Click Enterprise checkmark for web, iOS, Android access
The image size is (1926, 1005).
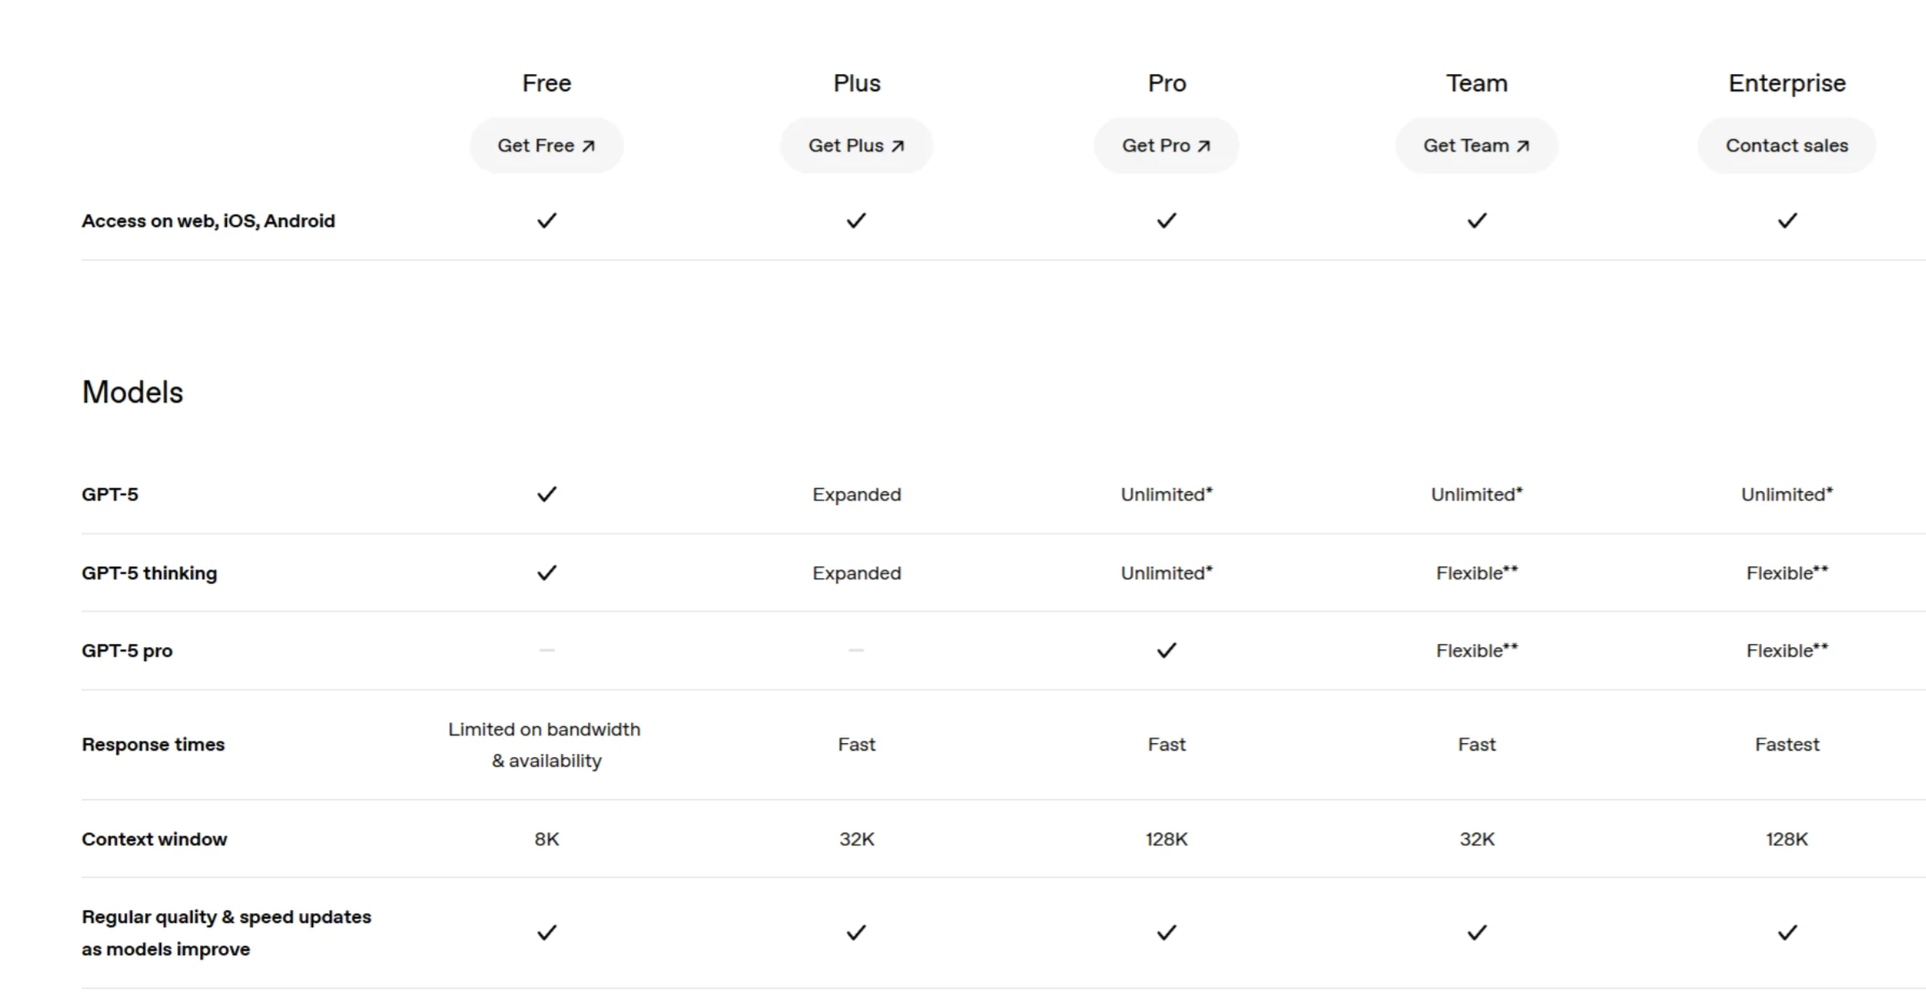(x=1787, y=220)
